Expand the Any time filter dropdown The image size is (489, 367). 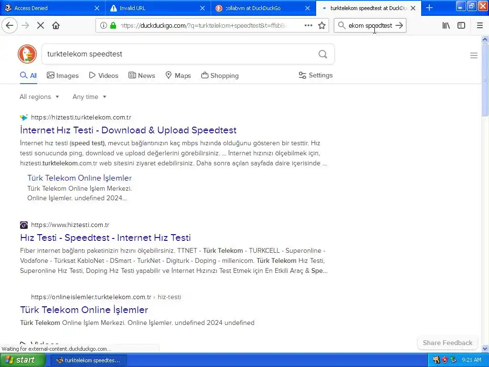pos(89,97)
